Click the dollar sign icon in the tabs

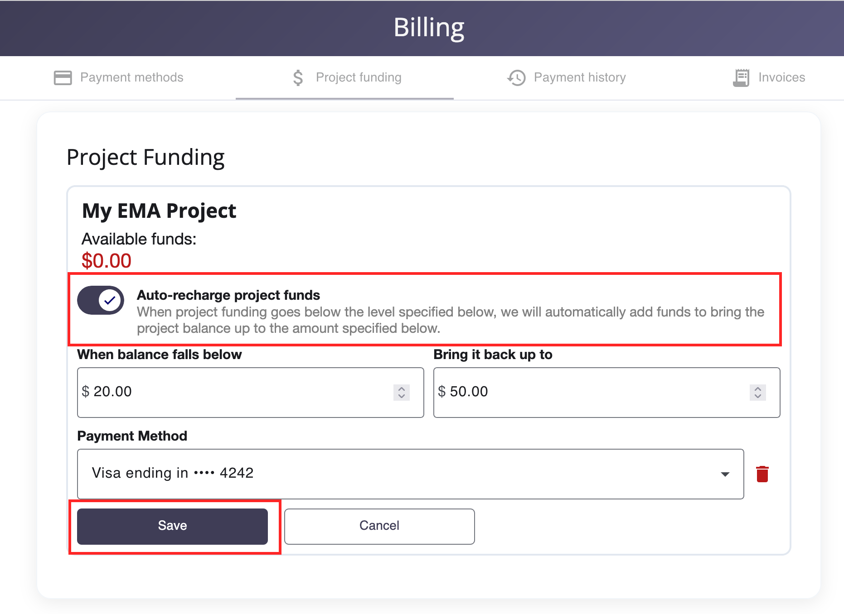click(298, 78)
